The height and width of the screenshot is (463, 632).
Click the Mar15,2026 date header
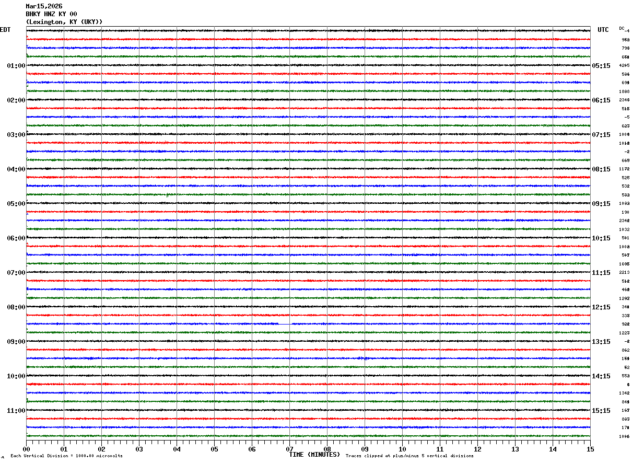tap(44, 6)
